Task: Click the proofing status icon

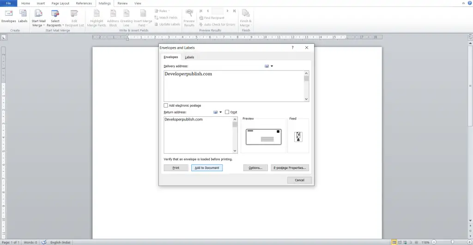Action: pyautogui.click(x=44, y=242)
